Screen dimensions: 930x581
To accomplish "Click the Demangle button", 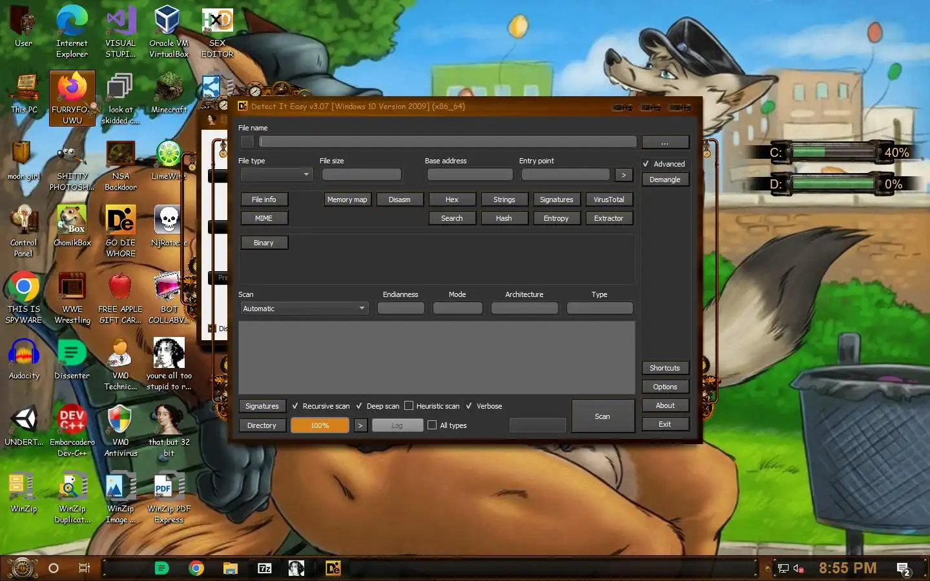I will pos(665,179).
